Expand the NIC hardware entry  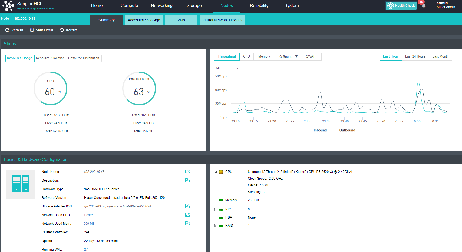point(215,210)
